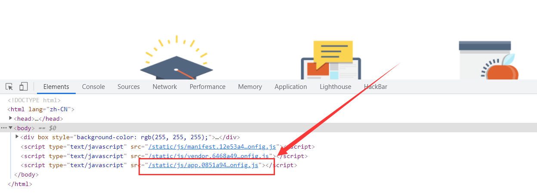
Task: Open the Sources tab
Action: 129,87
